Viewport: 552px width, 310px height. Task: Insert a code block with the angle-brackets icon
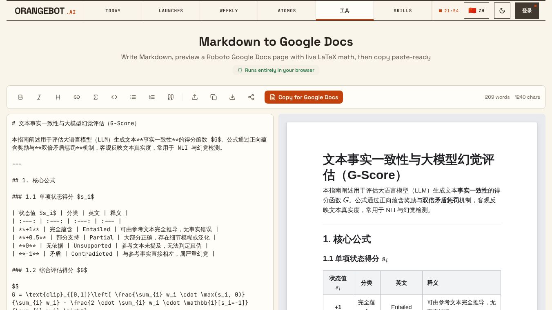pyautogui.click(x=114, y=97)
